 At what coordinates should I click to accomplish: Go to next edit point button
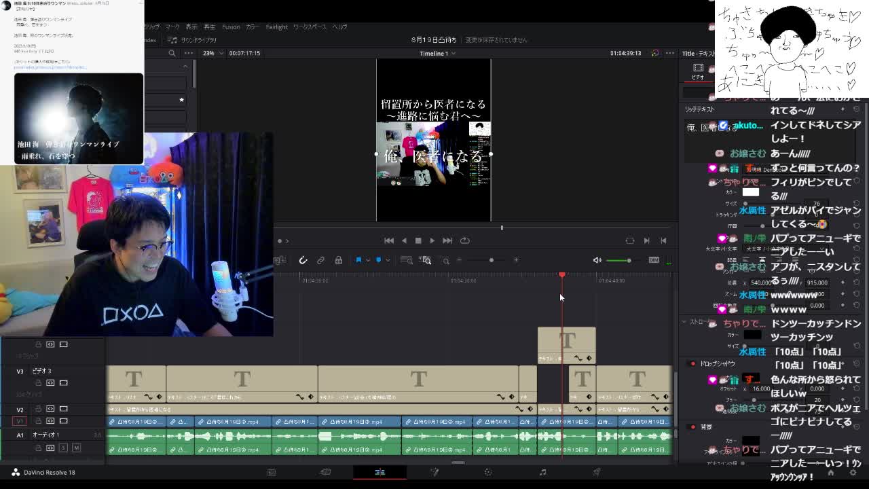pyautogui.click(x=647, y=240)
